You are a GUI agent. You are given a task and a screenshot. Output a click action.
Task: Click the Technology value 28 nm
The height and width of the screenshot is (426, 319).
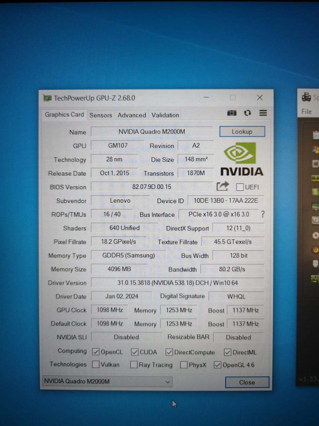pos(114,159)
